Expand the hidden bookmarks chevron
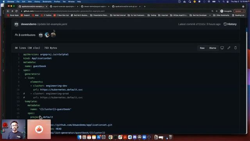Image resolution: width=250 pixels, height=141 pixels. tap(210, 15)
